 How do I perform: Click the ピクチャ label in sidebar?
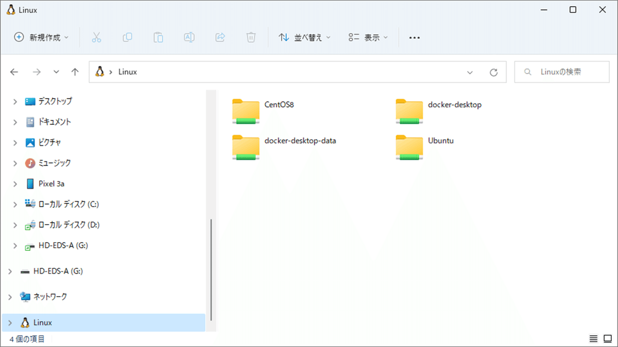pyautogui.click(x=49, y=142)
